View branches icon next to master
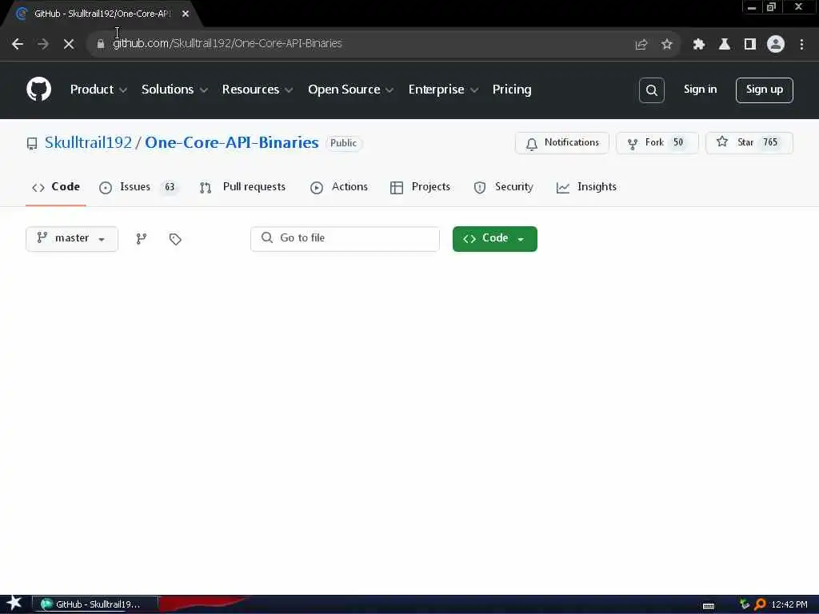819x614 pixels. pos(141,238)
